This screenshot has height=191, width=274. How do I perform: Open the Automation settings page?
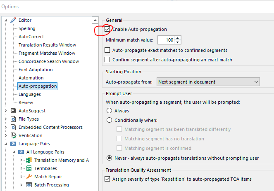(31, 78)
